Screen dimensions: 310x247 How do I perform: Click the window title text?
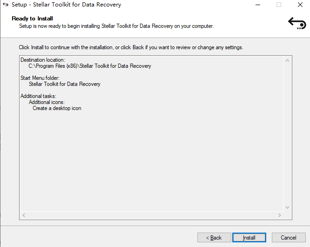(66, 5)
